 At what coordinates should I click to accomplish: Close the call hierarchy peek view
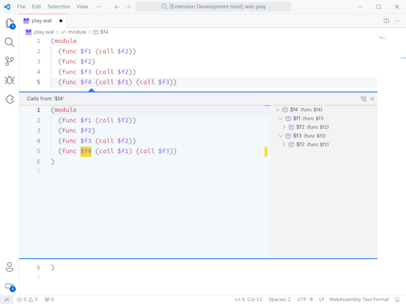tap(373, 99)
